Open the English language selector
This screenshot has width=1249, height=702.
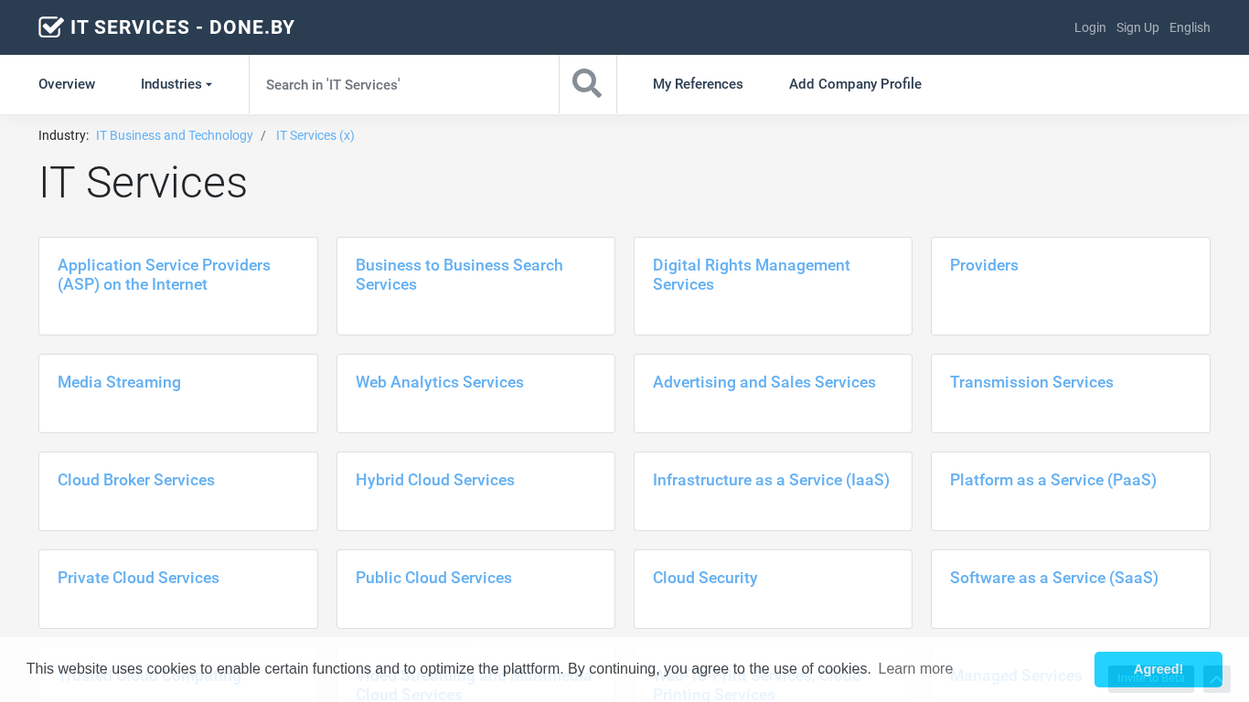[x=1190, y=27]
